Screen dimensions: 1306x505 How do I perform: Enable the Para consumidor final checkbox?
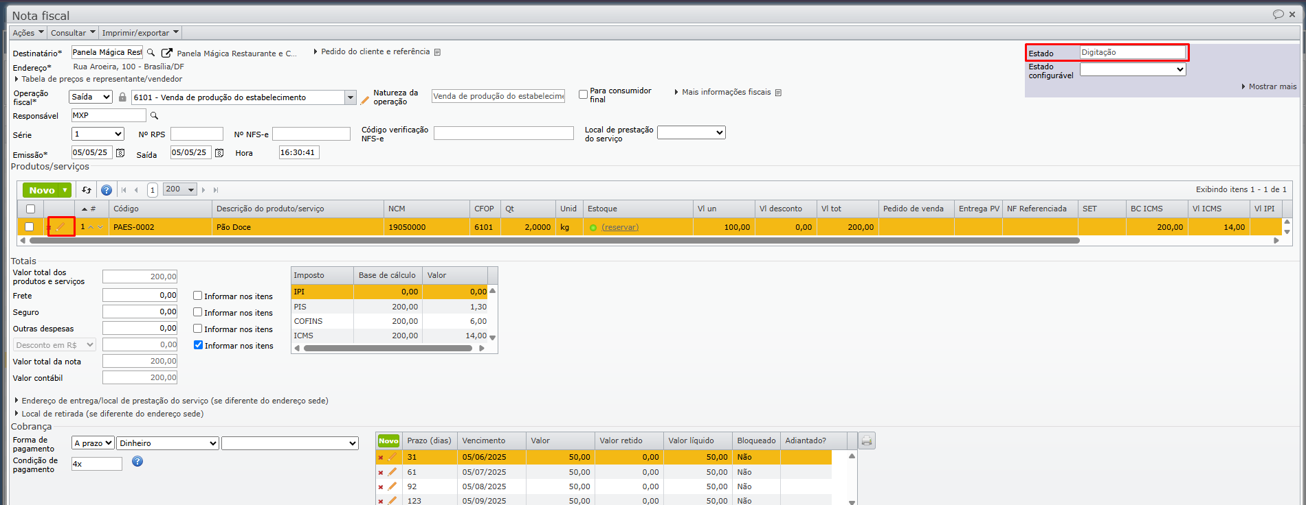[x=583, y=95]
